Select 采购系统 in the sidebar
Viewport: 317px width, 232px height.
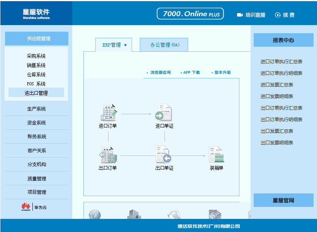click(x=36, y=56)
